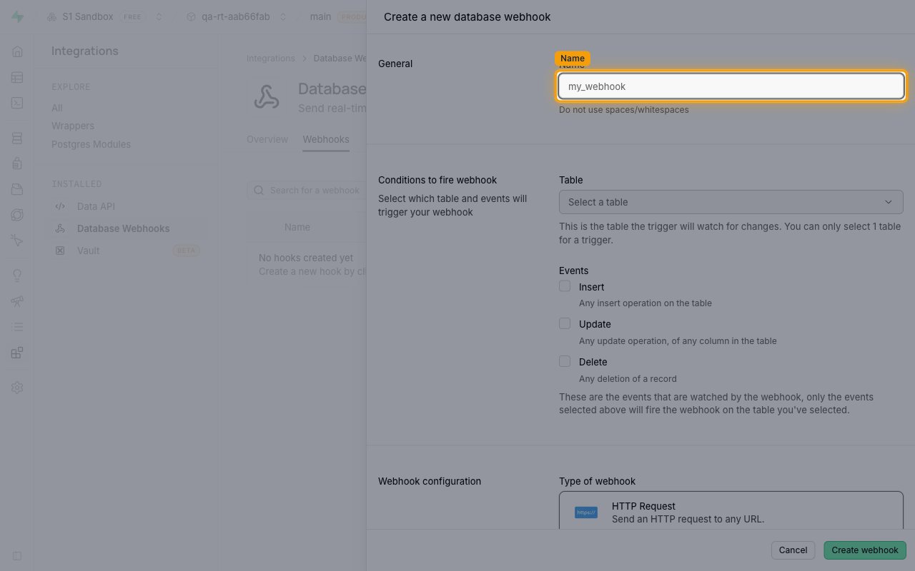
Task: Click the Cancel button
Action: click(793, 550)
